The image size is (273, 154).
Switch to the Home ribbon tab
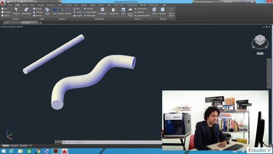coord(10,5)
